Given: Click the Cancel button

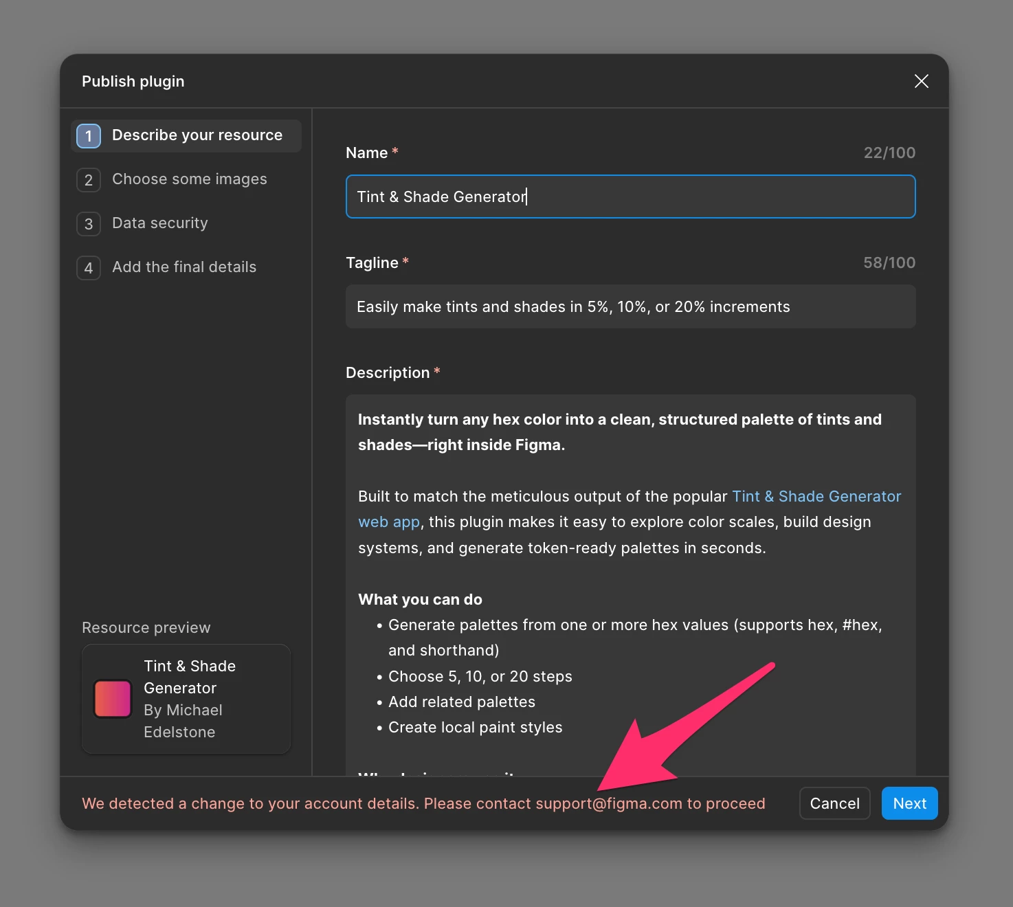Looking at the screenshot, I should (x=834, y=803).
